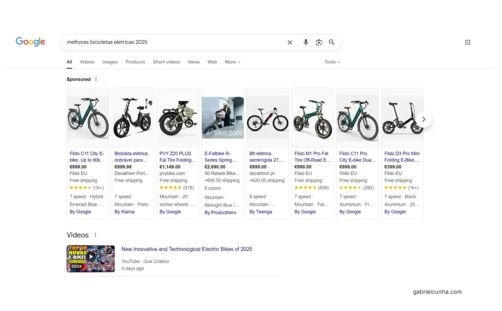Screen dimensions: 502x311
Task: Switch to the News tab
Action: [194, 62]
